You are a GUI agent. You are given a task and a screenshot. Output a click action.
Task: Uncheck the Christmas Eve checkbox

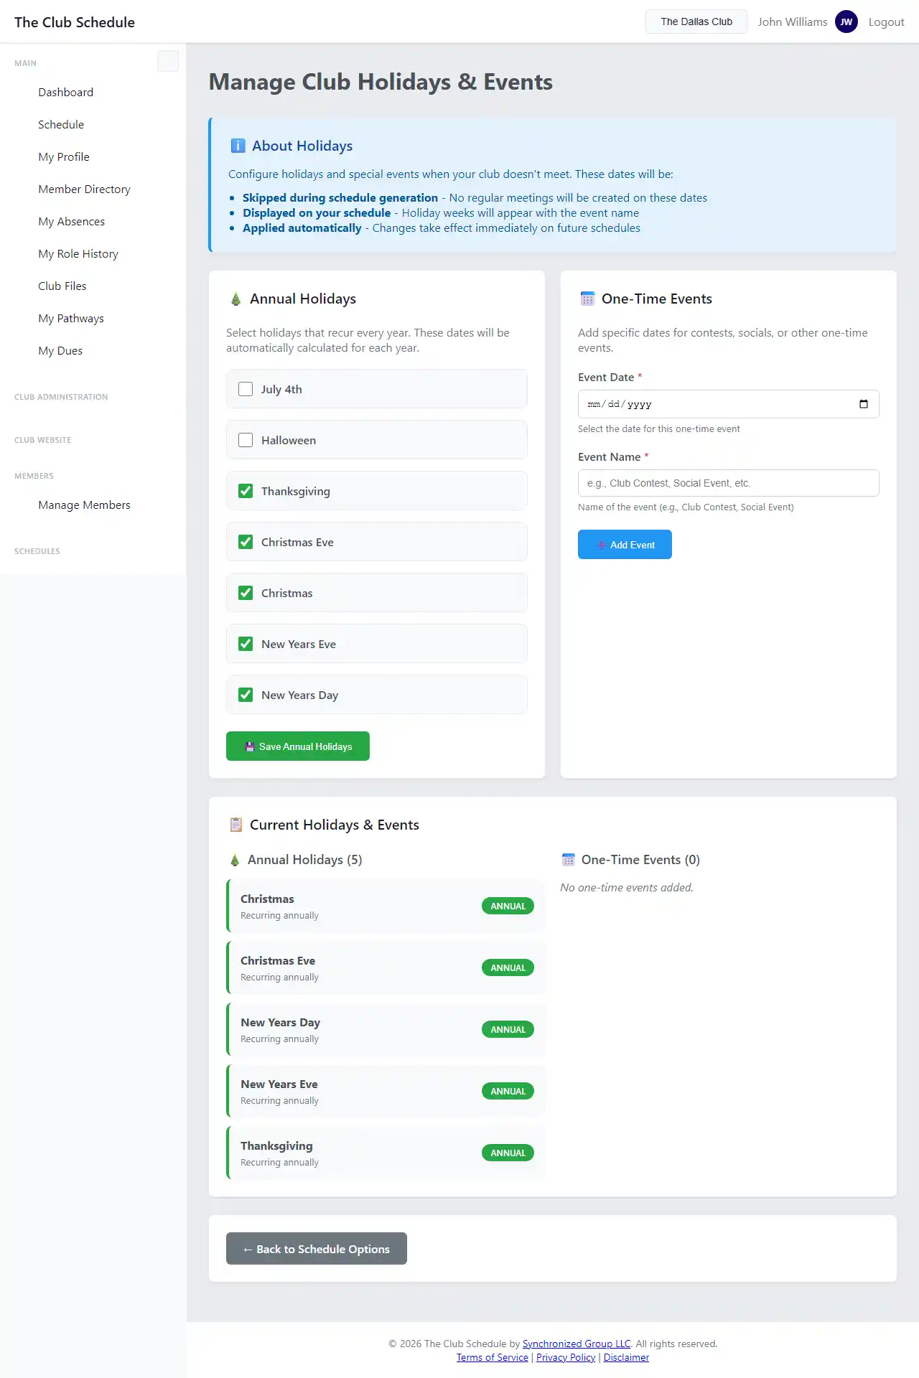click(x=246, y=542)
